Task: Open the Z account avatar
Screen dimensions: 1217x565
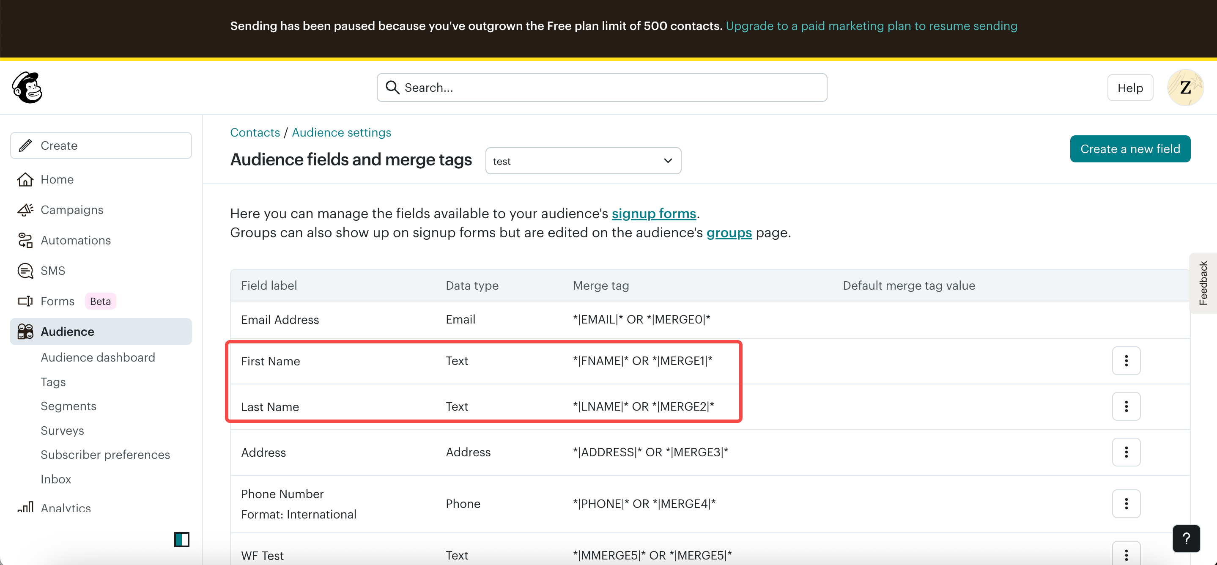Action: pos(1185,88)
